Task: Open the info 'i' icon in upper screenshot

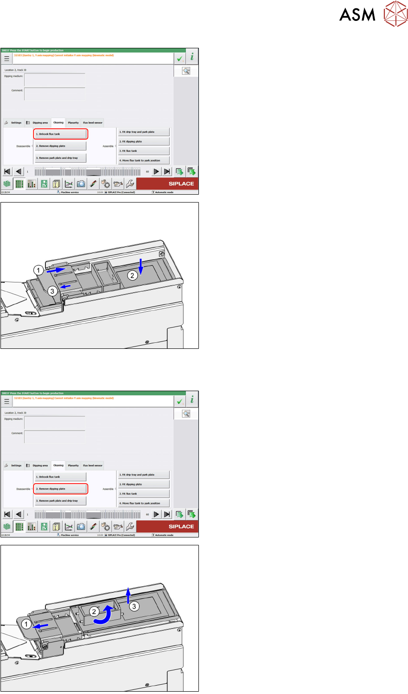Action: [x=192, y=57]
